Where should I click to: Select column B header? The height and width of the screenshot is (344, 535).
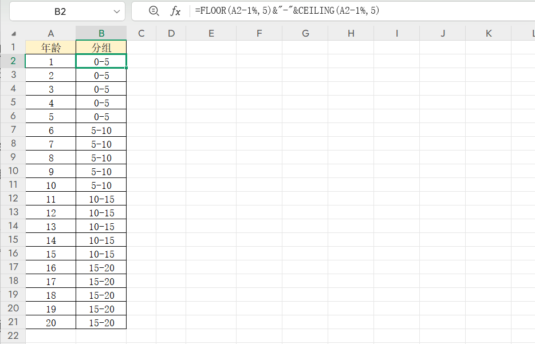pyautogui.click(x=101, y=33)
